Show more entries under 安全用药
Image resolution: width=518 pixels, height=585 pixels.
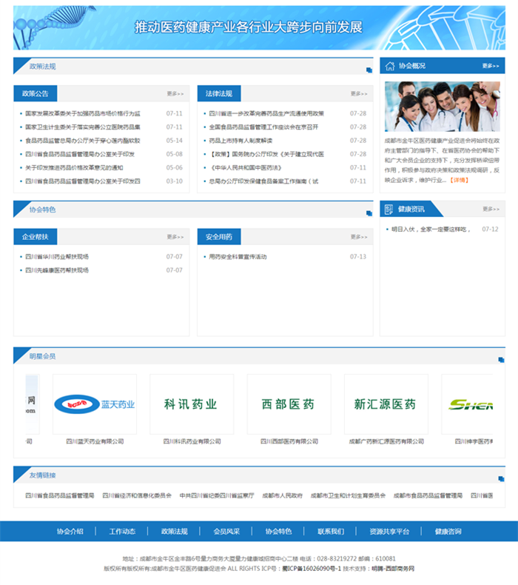coord(358,237)
